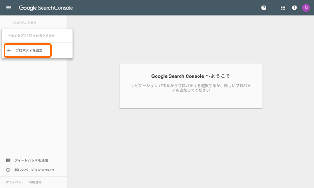The height and width of the screenshot is (188, 314).
Task: Open フィードバックを送信 link
Action: click(x=31, y=160)
